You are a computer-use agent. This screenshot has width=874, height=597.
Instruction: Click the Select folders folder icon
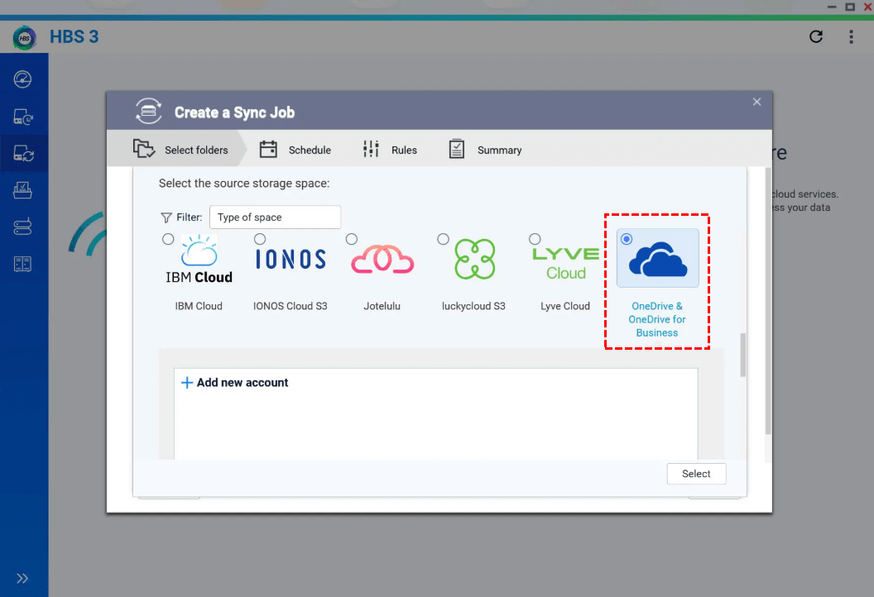click(144, 149)
